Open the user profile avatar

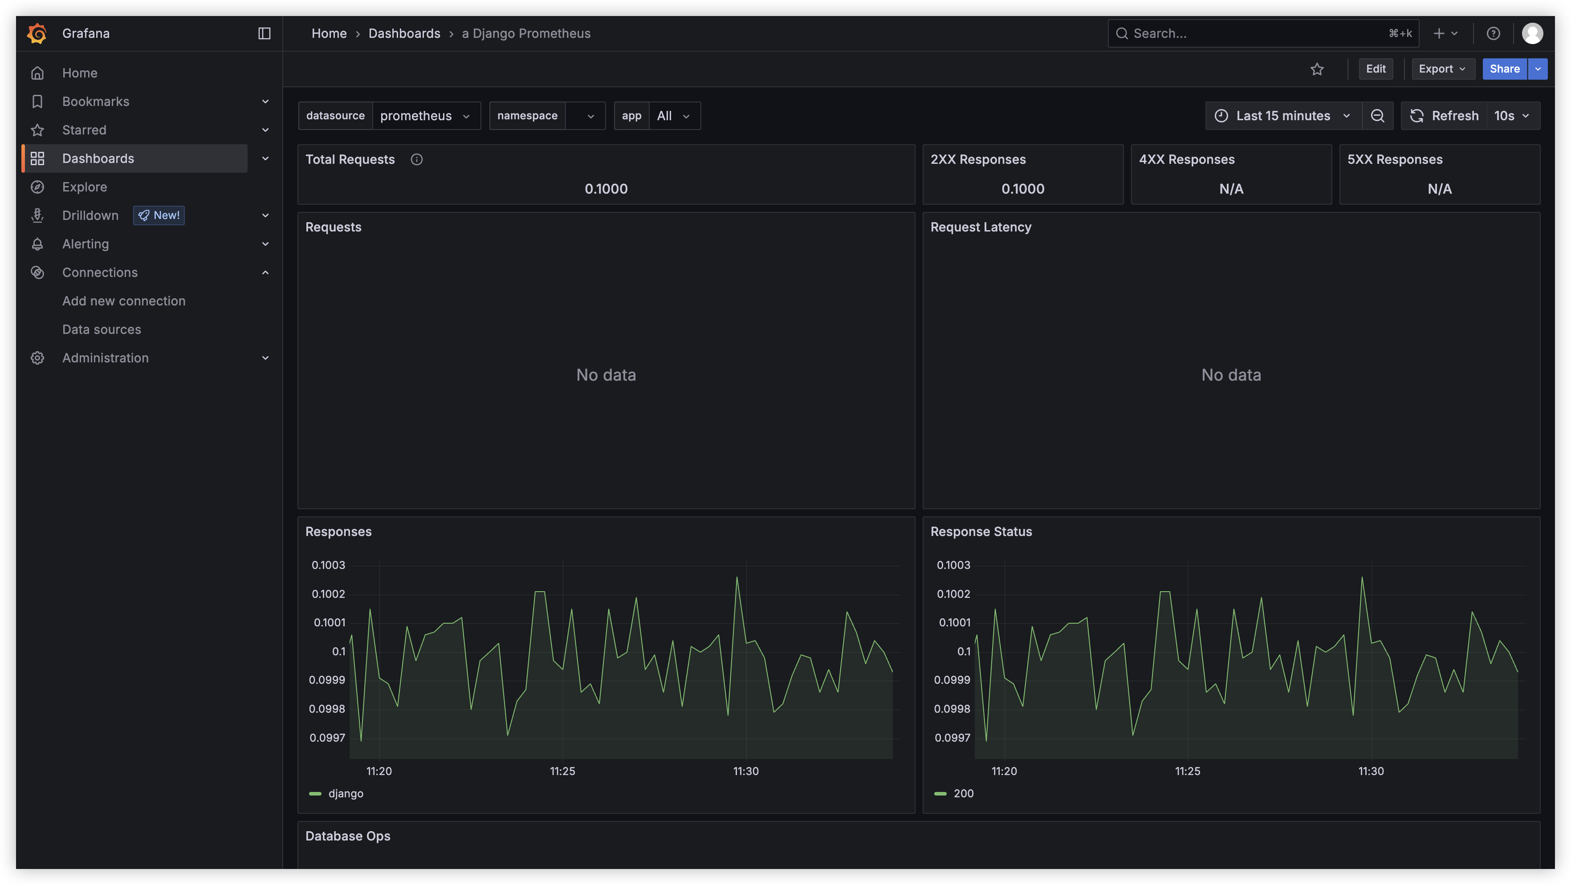(x=1532, y=33)
